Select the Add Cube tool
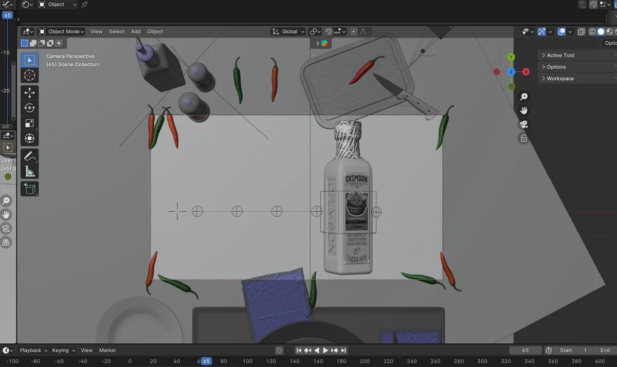Viewport: 617px width, 367px height. point(29,189)
